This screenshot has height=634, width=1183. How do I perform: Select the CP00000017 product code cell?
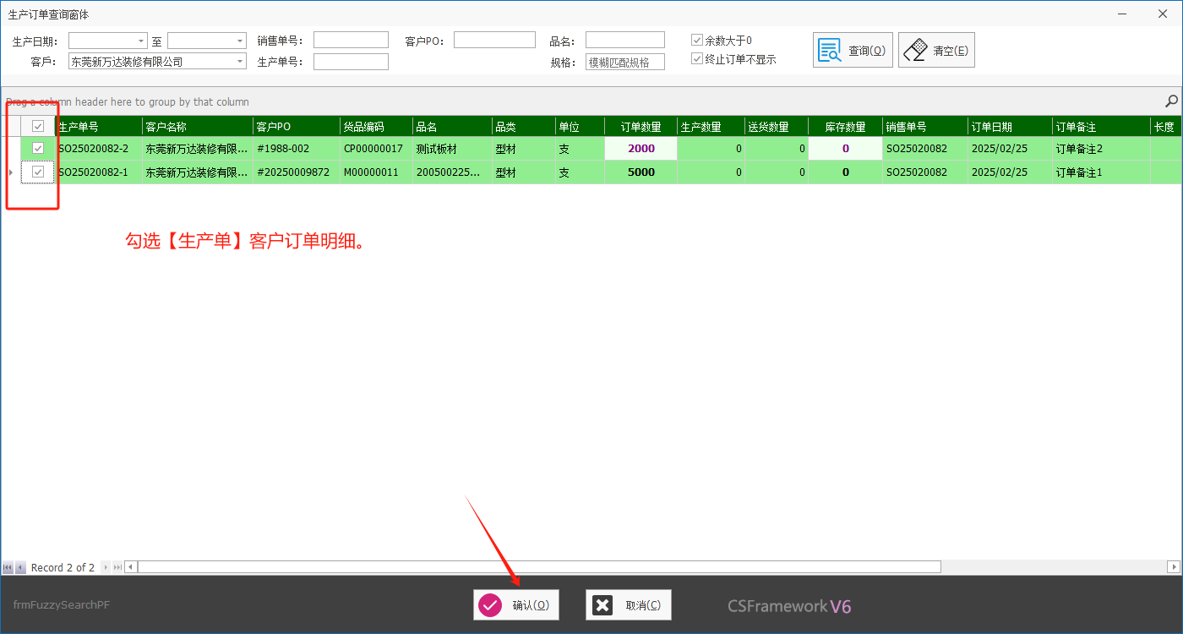pyautogui.click(x=376, y=149)
